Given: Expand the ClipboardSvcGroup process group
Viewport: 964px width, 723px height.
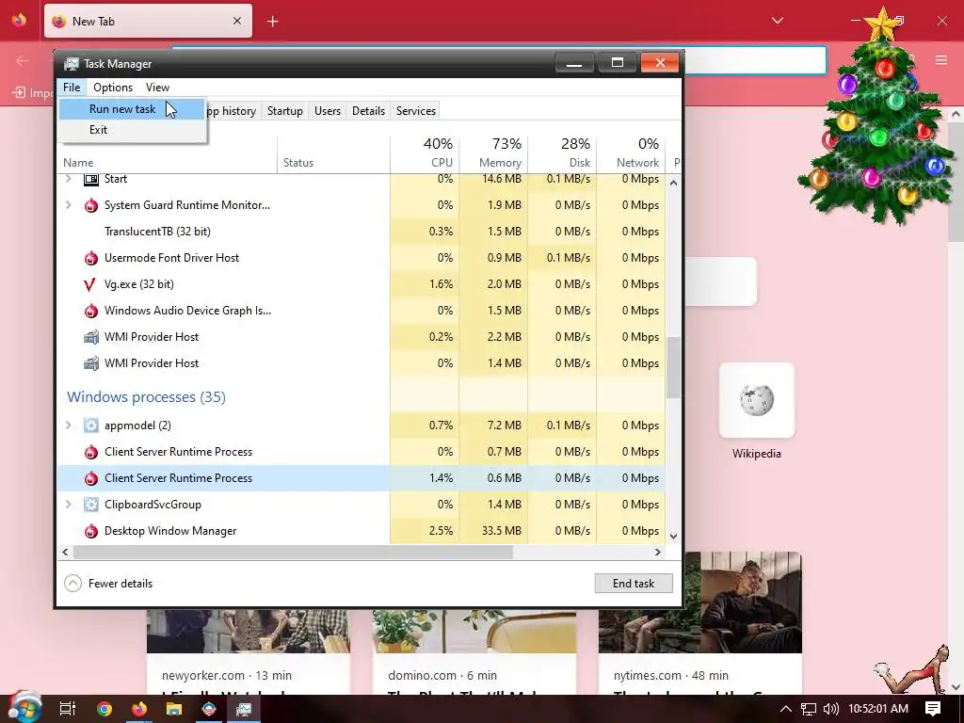Looking at the screenshot, I should pos(68,505).
